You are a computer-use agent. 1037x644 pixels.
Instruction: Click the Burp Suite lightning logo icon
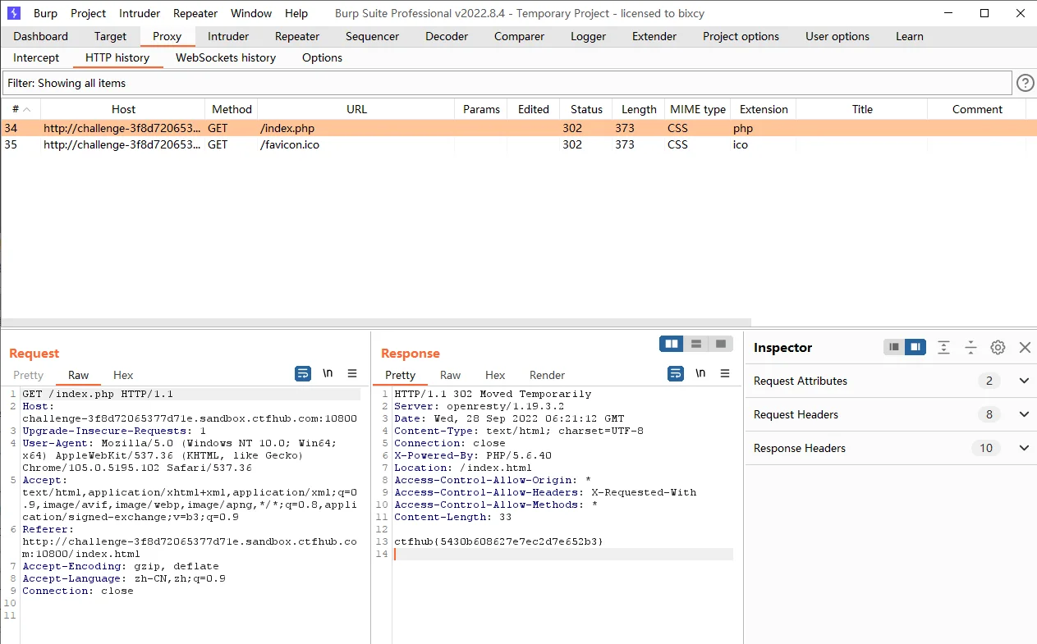coord(14,13)
